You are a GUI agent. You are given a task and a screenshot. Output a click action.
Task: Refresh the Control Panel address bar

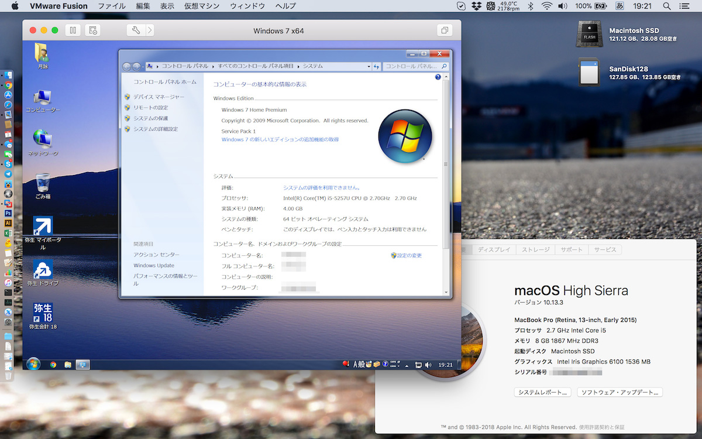(x=377, y=67)
